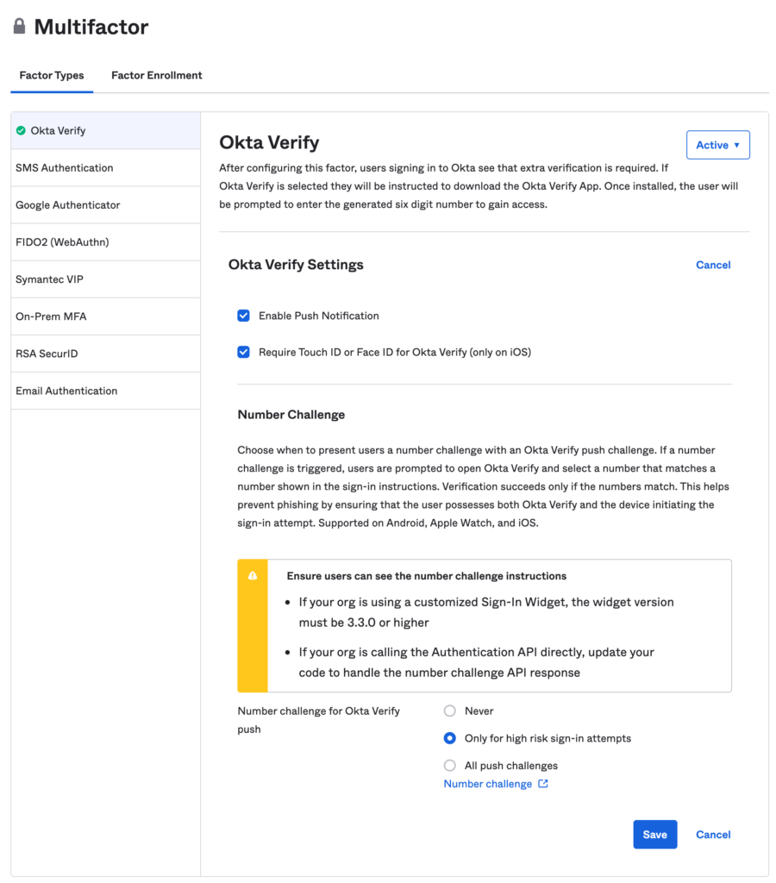Select the Never radio button

pos(449,711)
